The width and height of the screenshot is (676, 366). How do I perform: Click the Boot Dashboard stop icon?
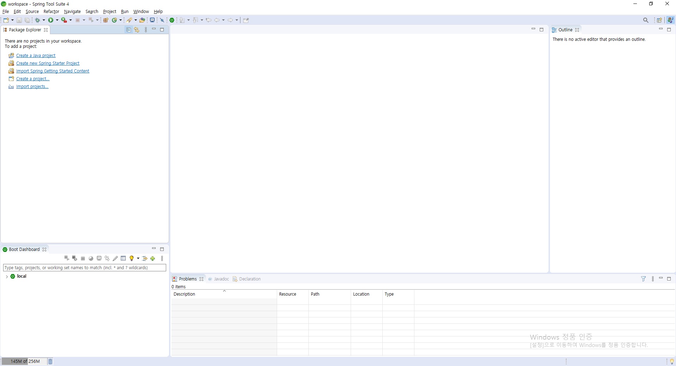pos(83,258)
